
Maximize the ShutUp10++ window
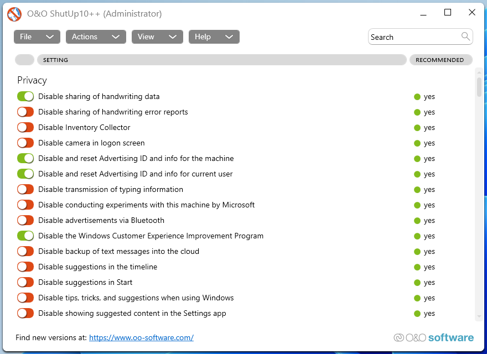tap(448, 12)
